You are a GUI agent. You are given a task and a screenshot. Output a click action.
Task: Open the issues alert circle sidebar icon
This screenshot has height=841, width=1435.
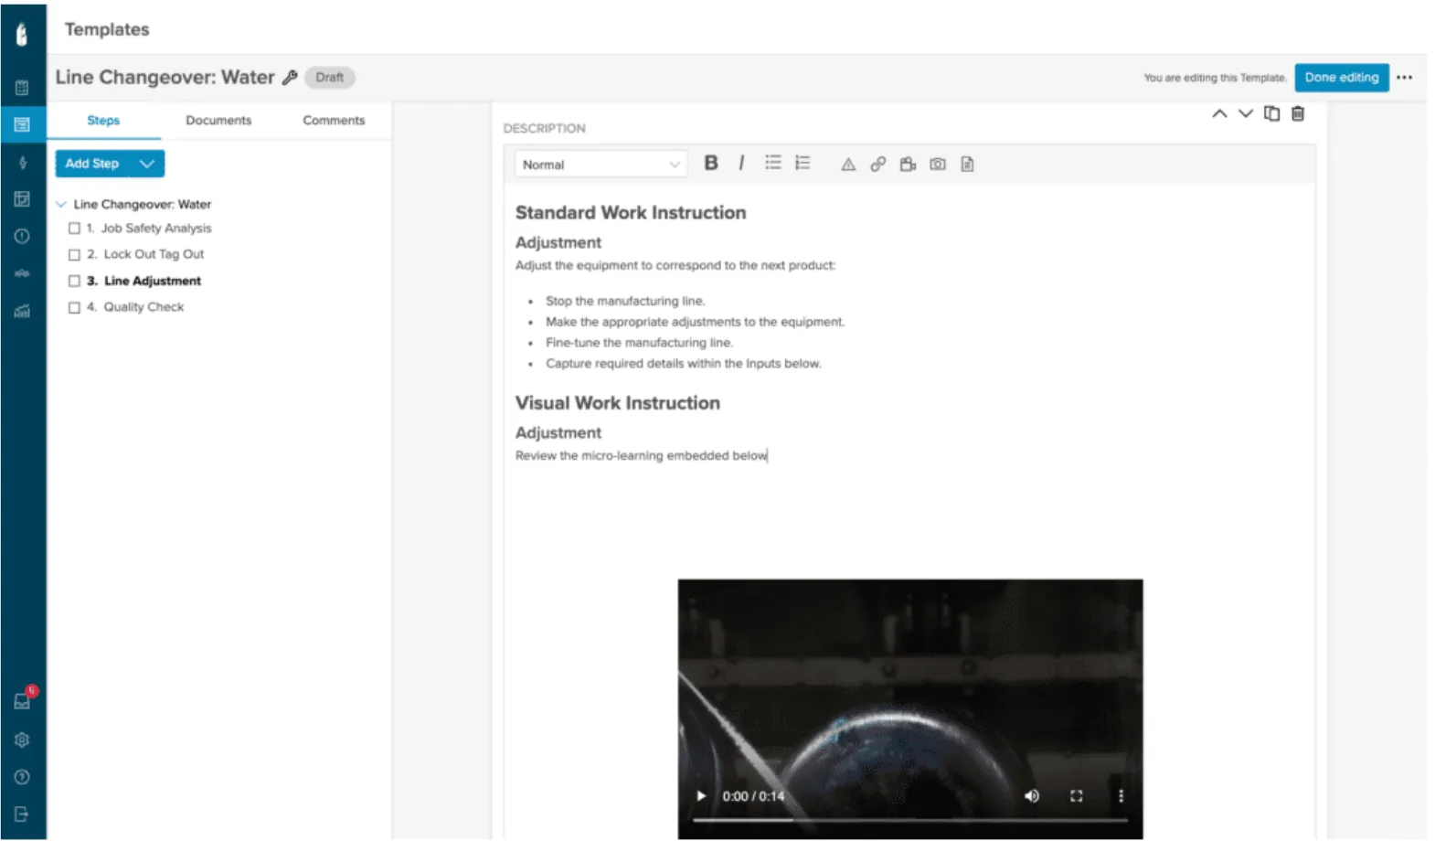pos(22,236)
